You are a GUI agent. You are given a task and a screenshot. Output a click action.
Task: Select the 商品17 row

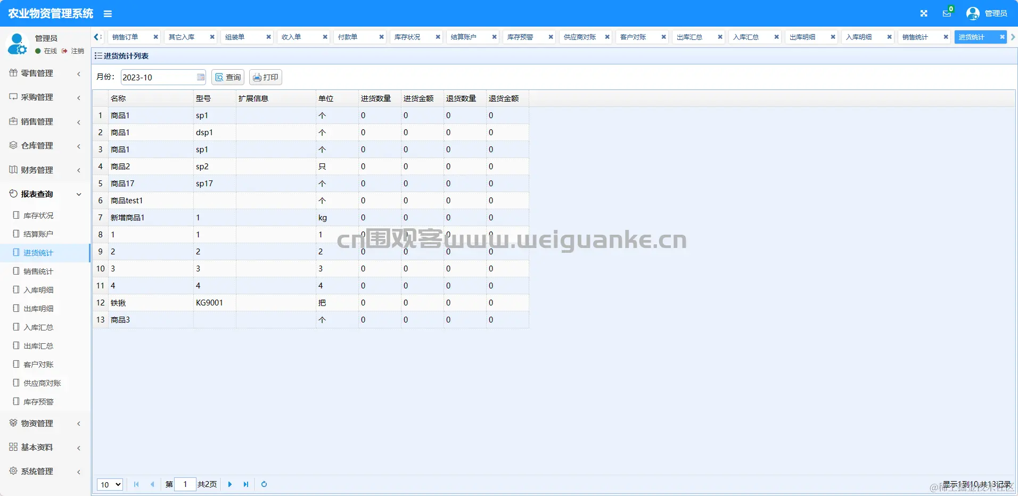(311, 184)
